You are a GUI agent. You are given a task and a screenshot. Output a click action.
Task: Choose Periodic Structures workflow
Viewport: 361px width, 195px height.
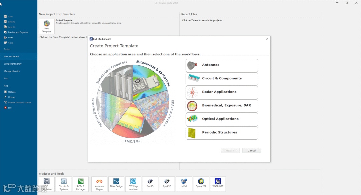point(222,133)
